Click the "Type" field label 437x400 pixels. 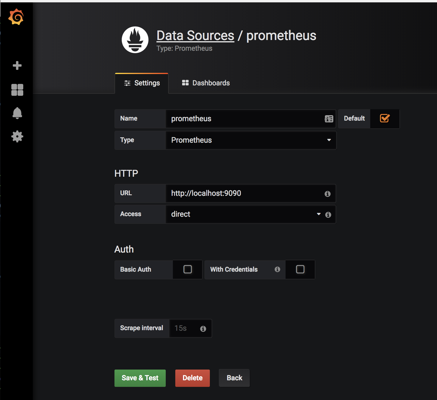coord(127,140)
